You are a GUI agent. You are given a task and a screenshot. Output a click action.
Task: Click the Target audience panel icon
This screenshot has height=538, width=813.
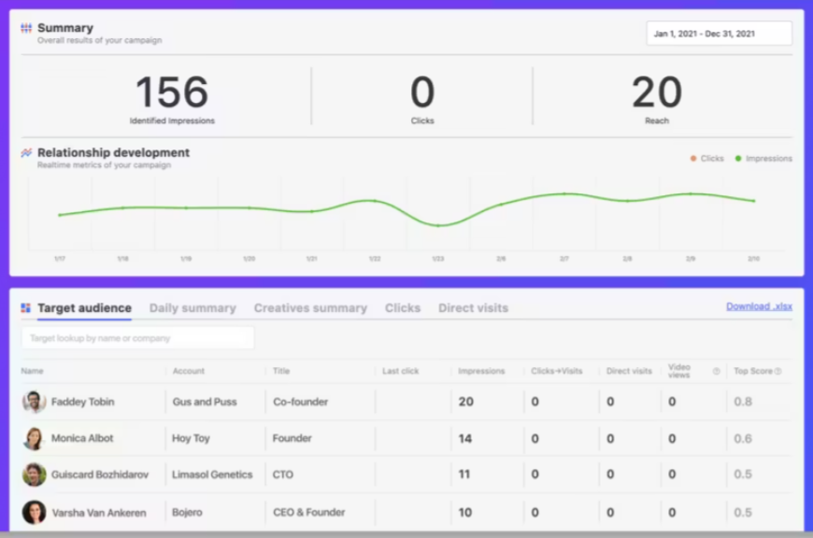[24, 308]
